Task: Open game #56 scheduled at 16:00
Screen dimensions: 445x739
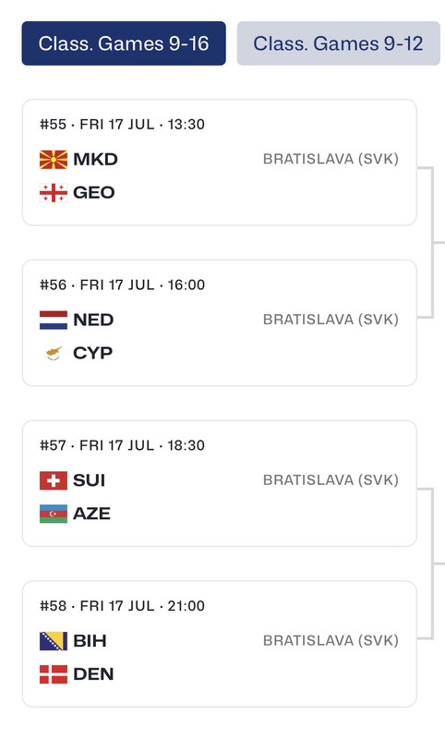Action: [123, 285]
